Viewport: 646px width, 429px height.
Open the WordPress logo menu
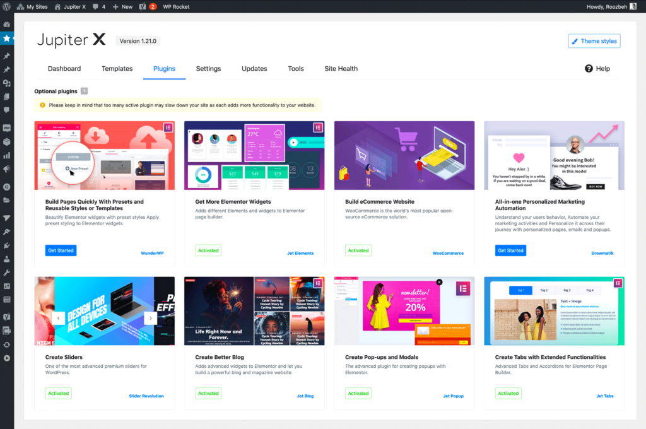tap(7, 6)
